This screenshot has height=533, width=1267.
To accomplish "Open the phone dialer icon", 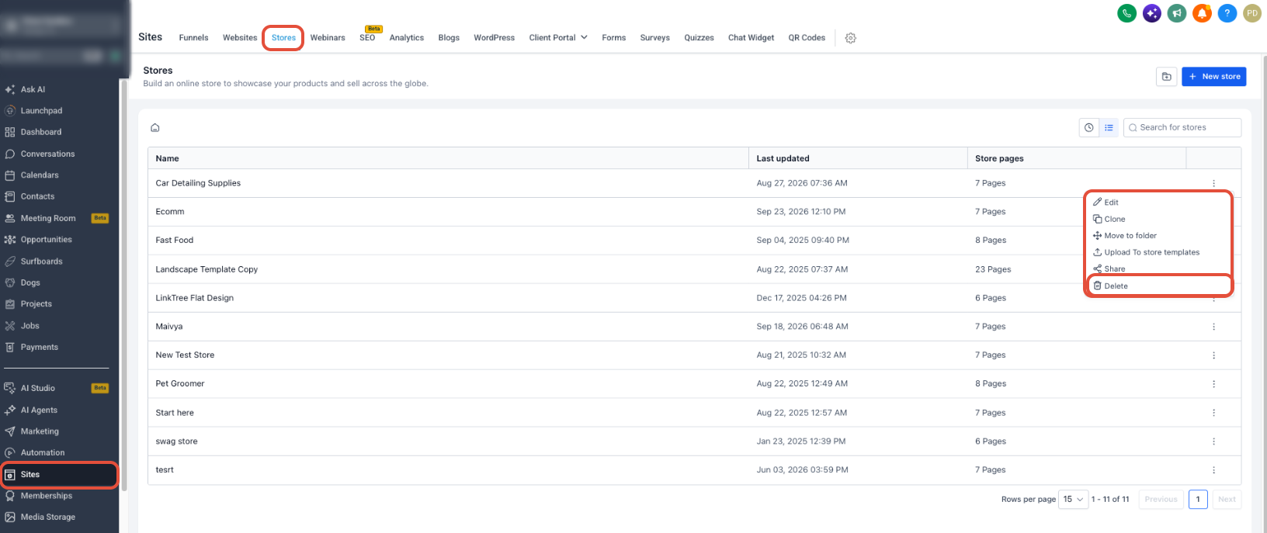I will point(1126,13).
